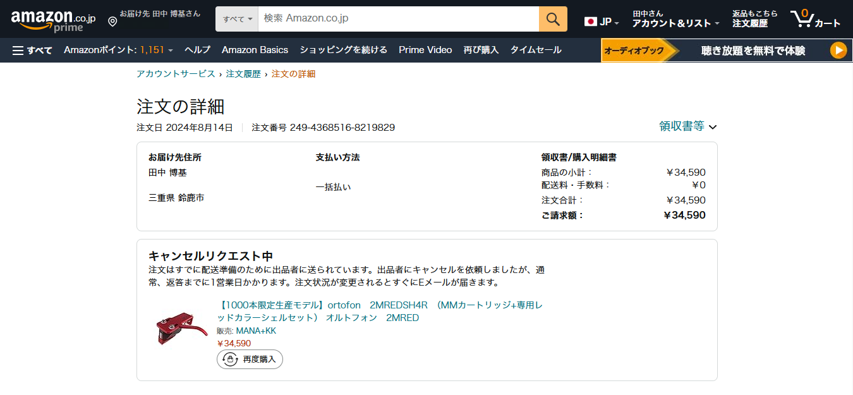Click the 注文履歴 breadcrumb link

point(243,74)
